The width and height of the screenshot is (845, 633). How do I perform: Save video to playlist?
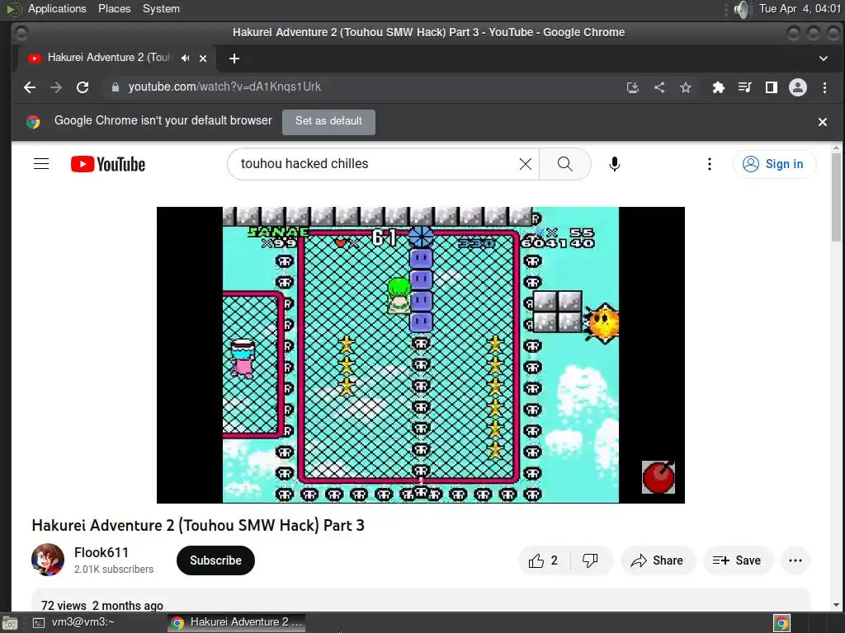click(x=737, y=560)
